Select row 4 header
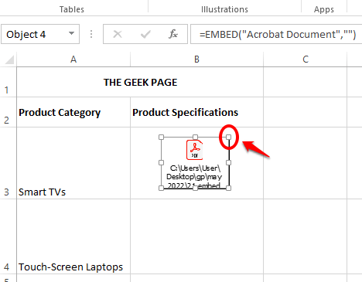The image size is (362, 282). tap(8, 236)
